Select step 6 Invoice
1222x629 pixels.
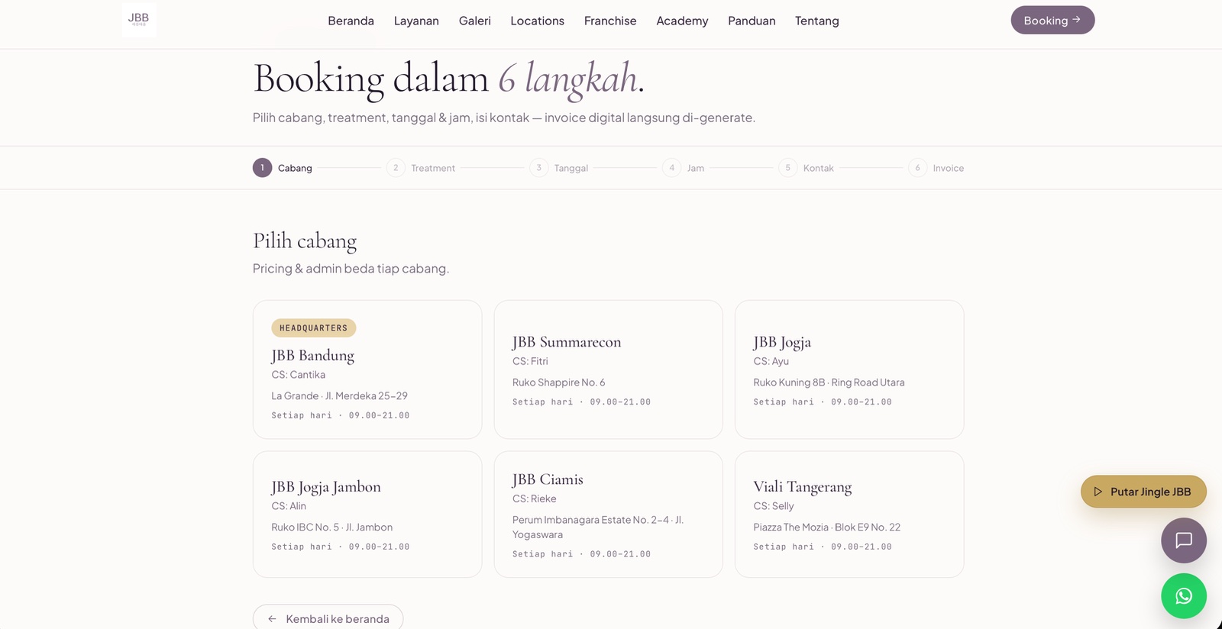click(936, 168)
